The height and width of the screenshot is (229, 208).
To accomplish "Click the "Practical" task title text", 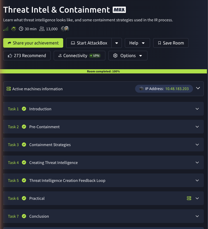I will point(37,198).
